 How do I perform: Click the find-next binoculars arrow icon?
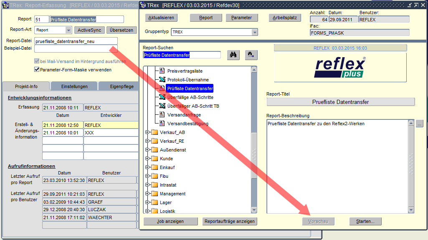coord(251,55)
